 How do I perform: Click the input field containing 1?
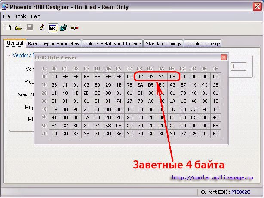click(239, 66)
